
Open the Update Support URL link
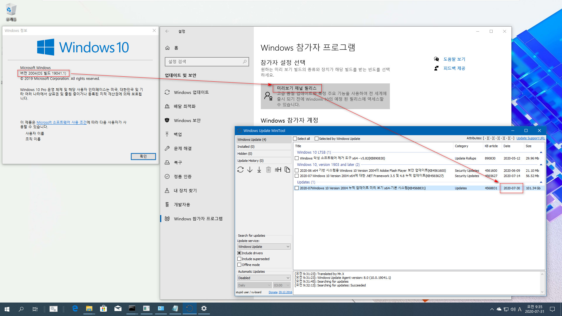tap(530, 138)
